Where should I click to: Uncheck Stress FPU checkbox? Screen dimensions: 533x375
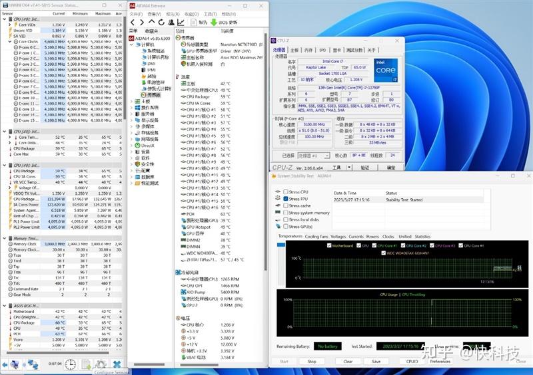(x=286, y=199)
